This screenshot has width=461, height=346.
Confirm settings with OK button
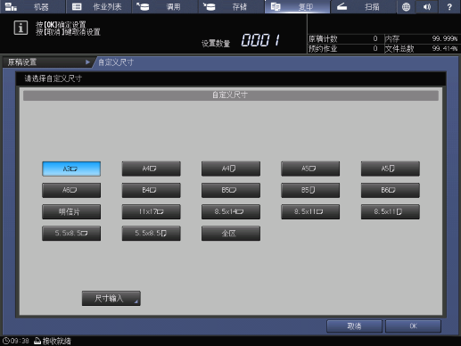413,326
